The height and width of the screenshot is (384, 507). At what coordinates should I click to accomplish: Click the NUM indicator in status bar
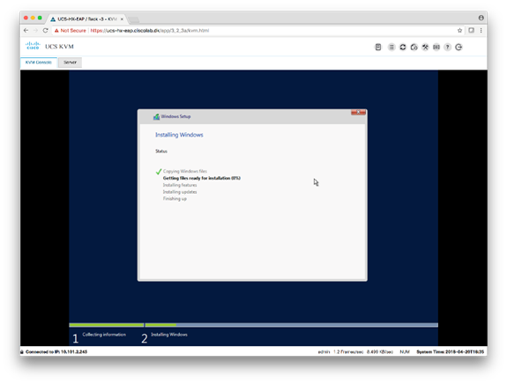(x=405, y=351)
